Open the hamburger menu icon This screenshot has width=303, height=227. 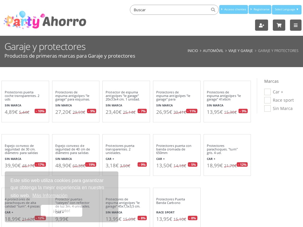[296, 25]
